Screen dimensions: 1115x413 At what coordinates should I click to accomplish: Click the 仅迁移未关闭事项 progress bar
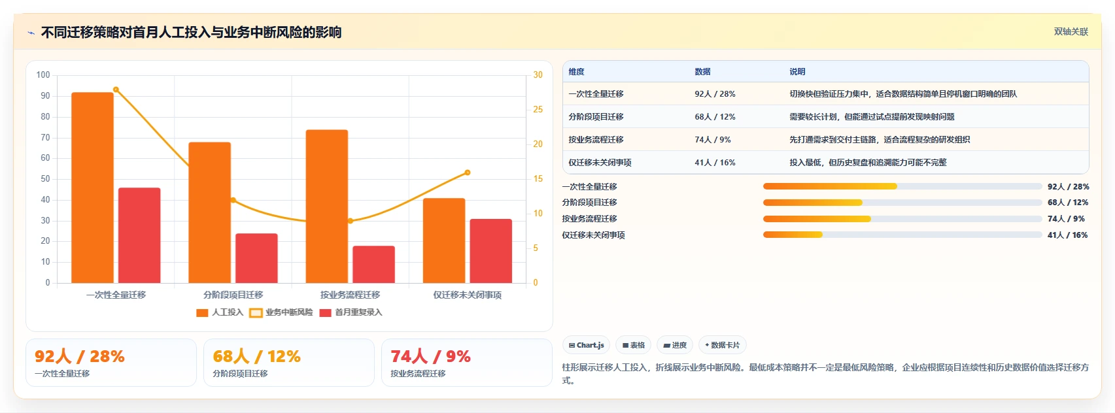coord(902,235)
